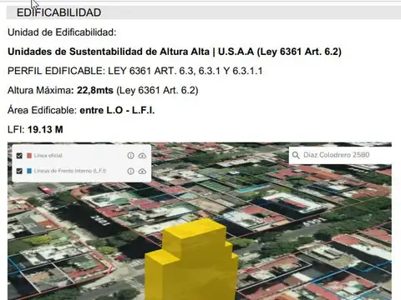Click the Líneas de Frente Interno (L.F.I) label
401x300 pixels.
click(x=70, y=171)
